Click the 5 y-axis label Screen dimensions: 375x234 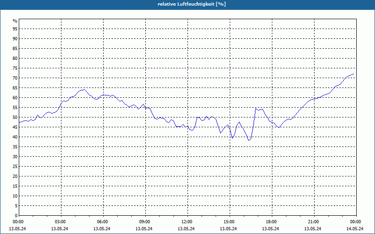[16, 205]
